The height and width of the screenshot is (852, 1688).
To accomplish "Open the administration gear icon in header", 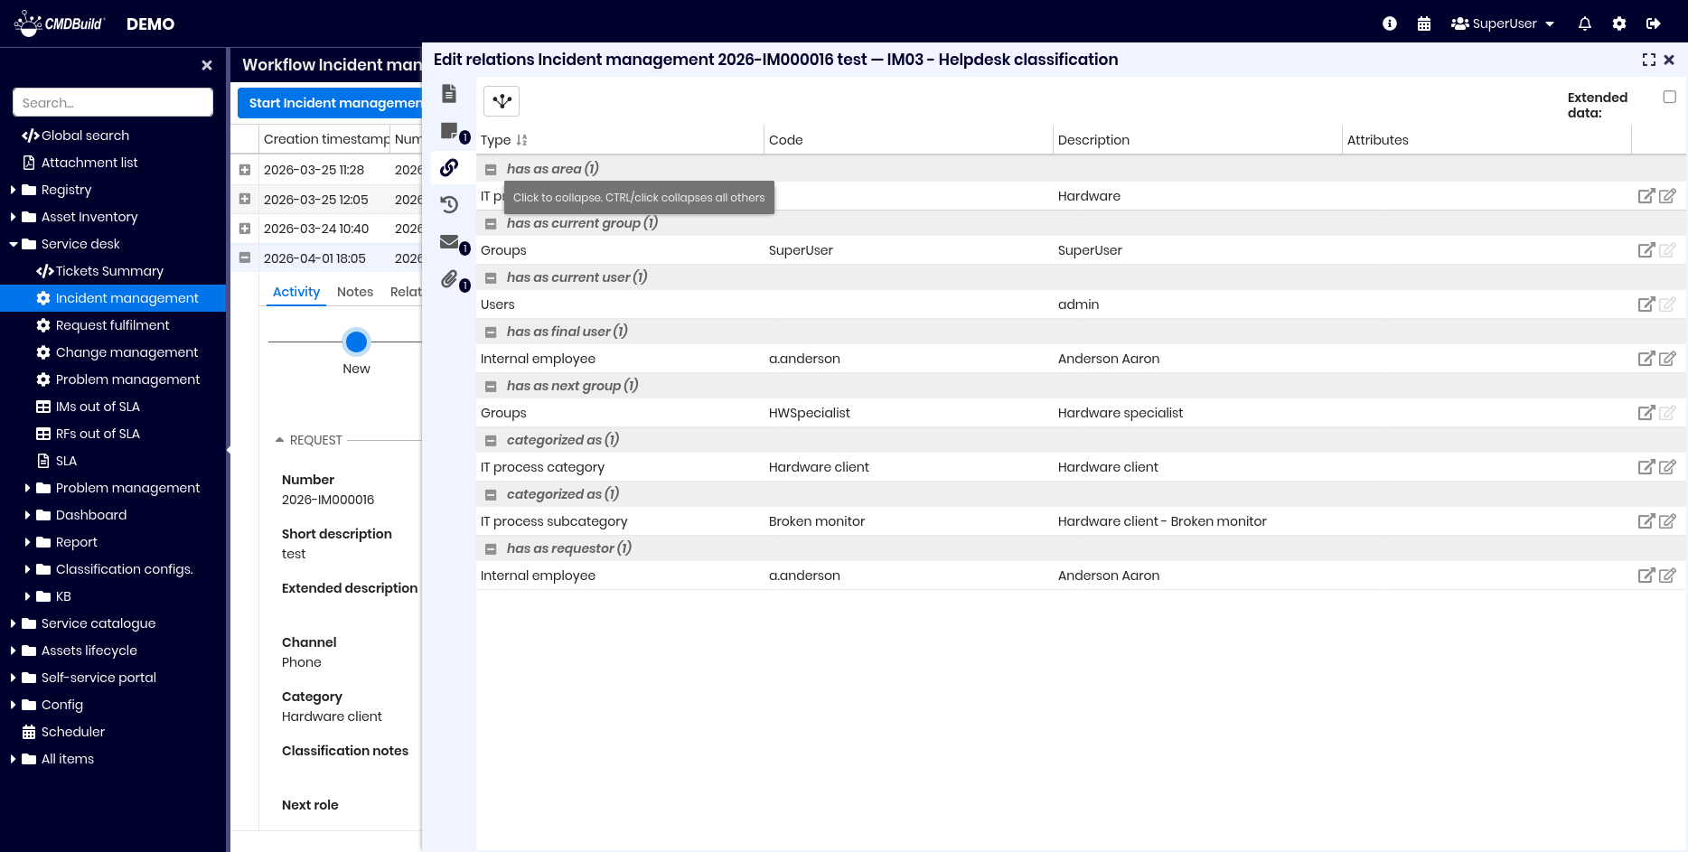I will click(1619, 23).
